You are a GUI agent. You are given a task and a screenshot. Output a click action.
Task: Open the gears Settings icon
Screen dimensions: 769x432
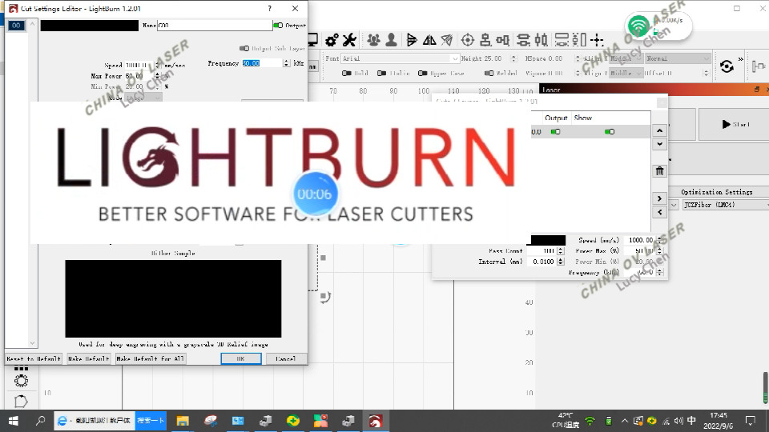[331, 39]
